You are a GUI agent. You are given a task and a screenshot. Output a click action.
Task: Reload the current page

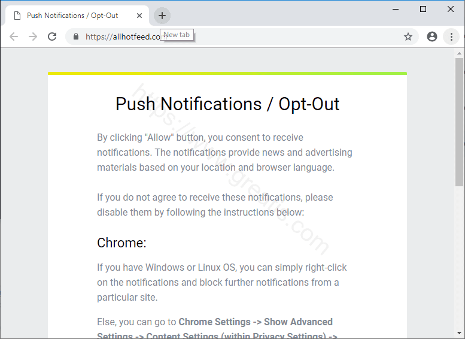point(52,37)
